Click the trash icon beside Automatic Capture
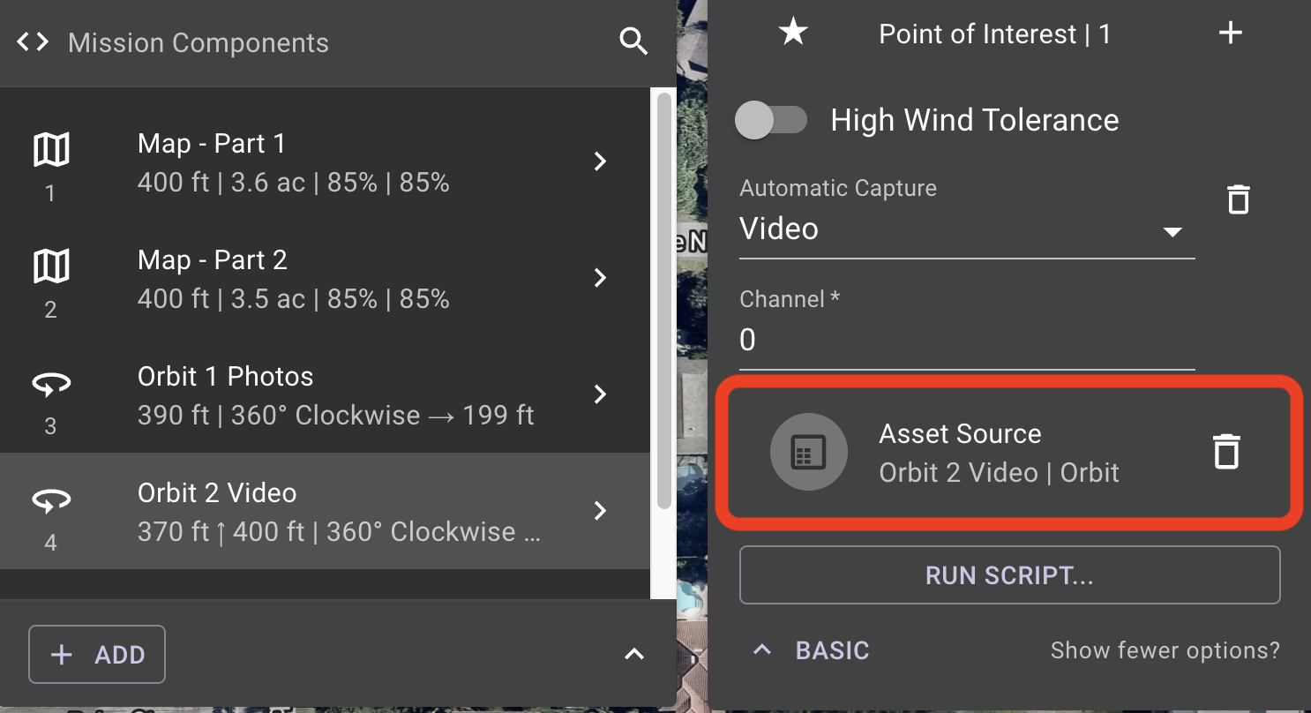This screenshot has width=1311, height=713. [x=1239, y=199]
